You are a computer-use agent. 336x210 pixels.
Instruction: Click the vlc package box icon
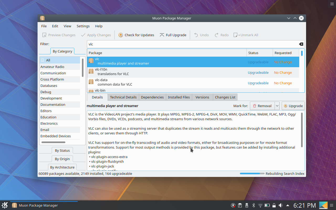[91, 61]
